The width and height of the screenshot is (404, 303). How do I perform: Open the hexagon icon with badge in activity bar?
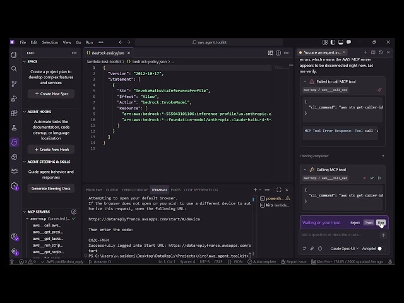point(15,186)
